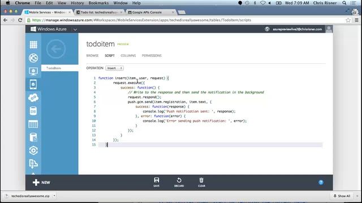Open Virtual Machines monitor icon in sidebar
The image size is (362, 203).
tap(33, 72)
